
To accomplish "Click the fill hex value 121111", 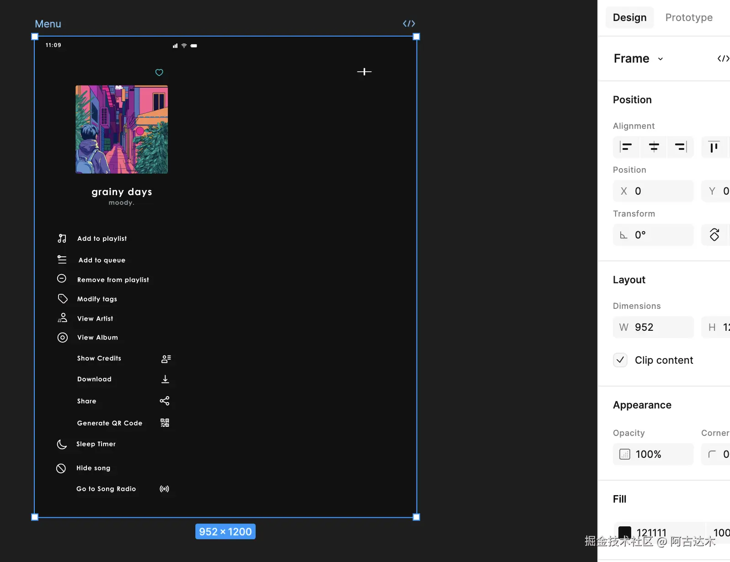I will (x=651, y=533).
